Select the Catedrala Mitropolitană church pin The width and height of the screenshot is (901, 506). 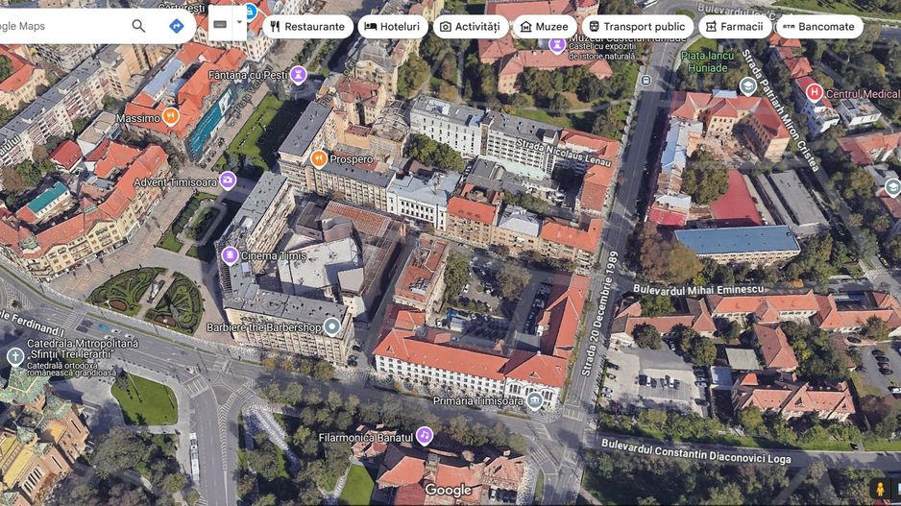(x=15, y=356)
